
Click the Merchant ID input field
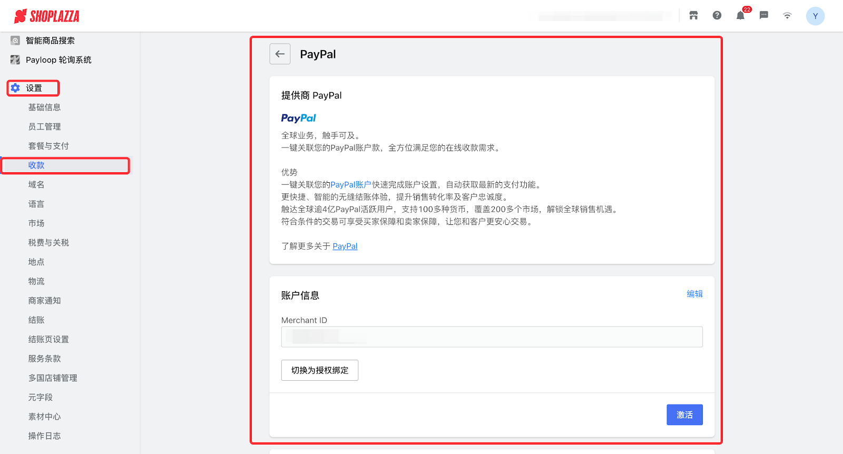pos(492,337)
